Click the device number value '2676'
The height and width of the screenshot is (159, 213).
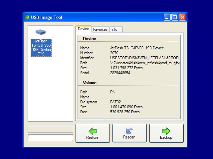tap(114, 53)
